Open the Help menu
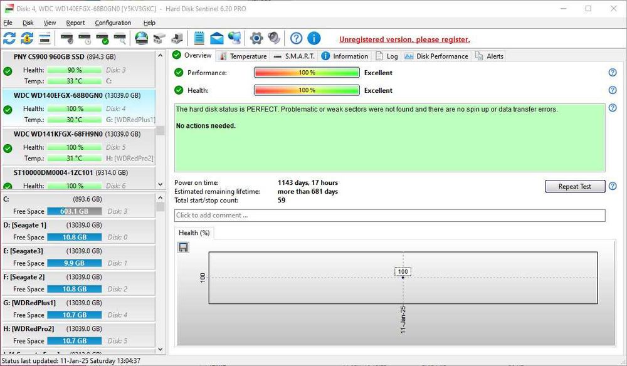Viewport: 627px width, 366px height. click(149, 23)
